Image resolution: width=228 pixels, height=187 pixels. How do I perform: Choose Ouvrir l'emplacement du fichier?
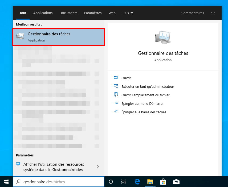tap(145, 95)
